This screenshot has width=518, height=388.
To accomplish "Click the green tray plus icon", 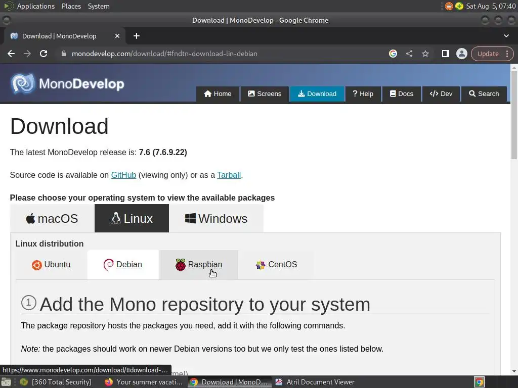I will coord(459,6).
